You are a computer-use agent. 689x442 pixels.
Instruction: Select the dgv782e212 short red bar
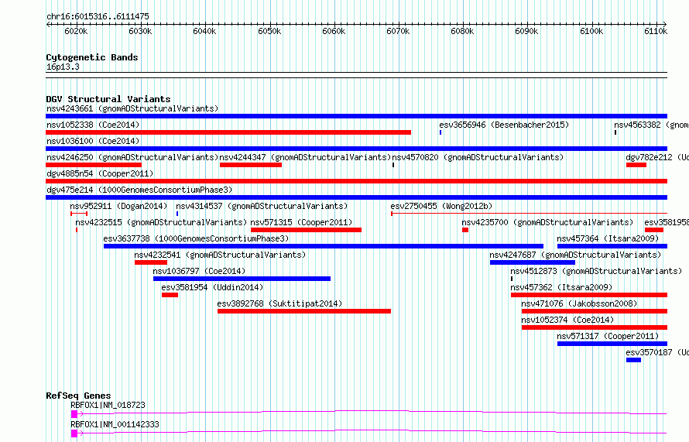point(636,165)
